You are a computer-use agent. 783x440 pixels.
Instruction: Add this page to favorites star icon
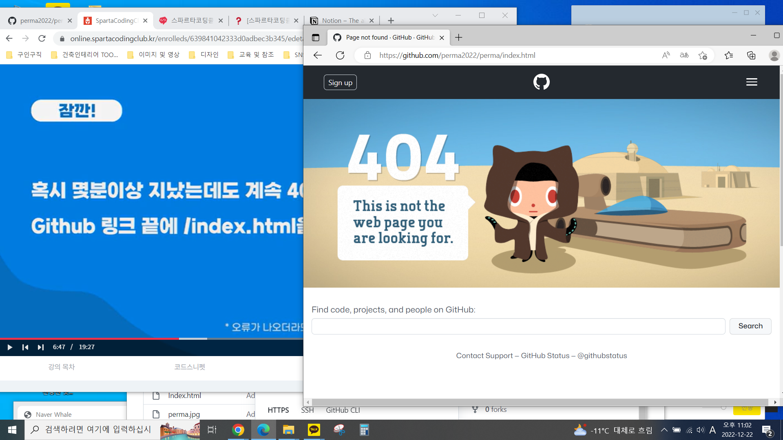coord(703,55)
